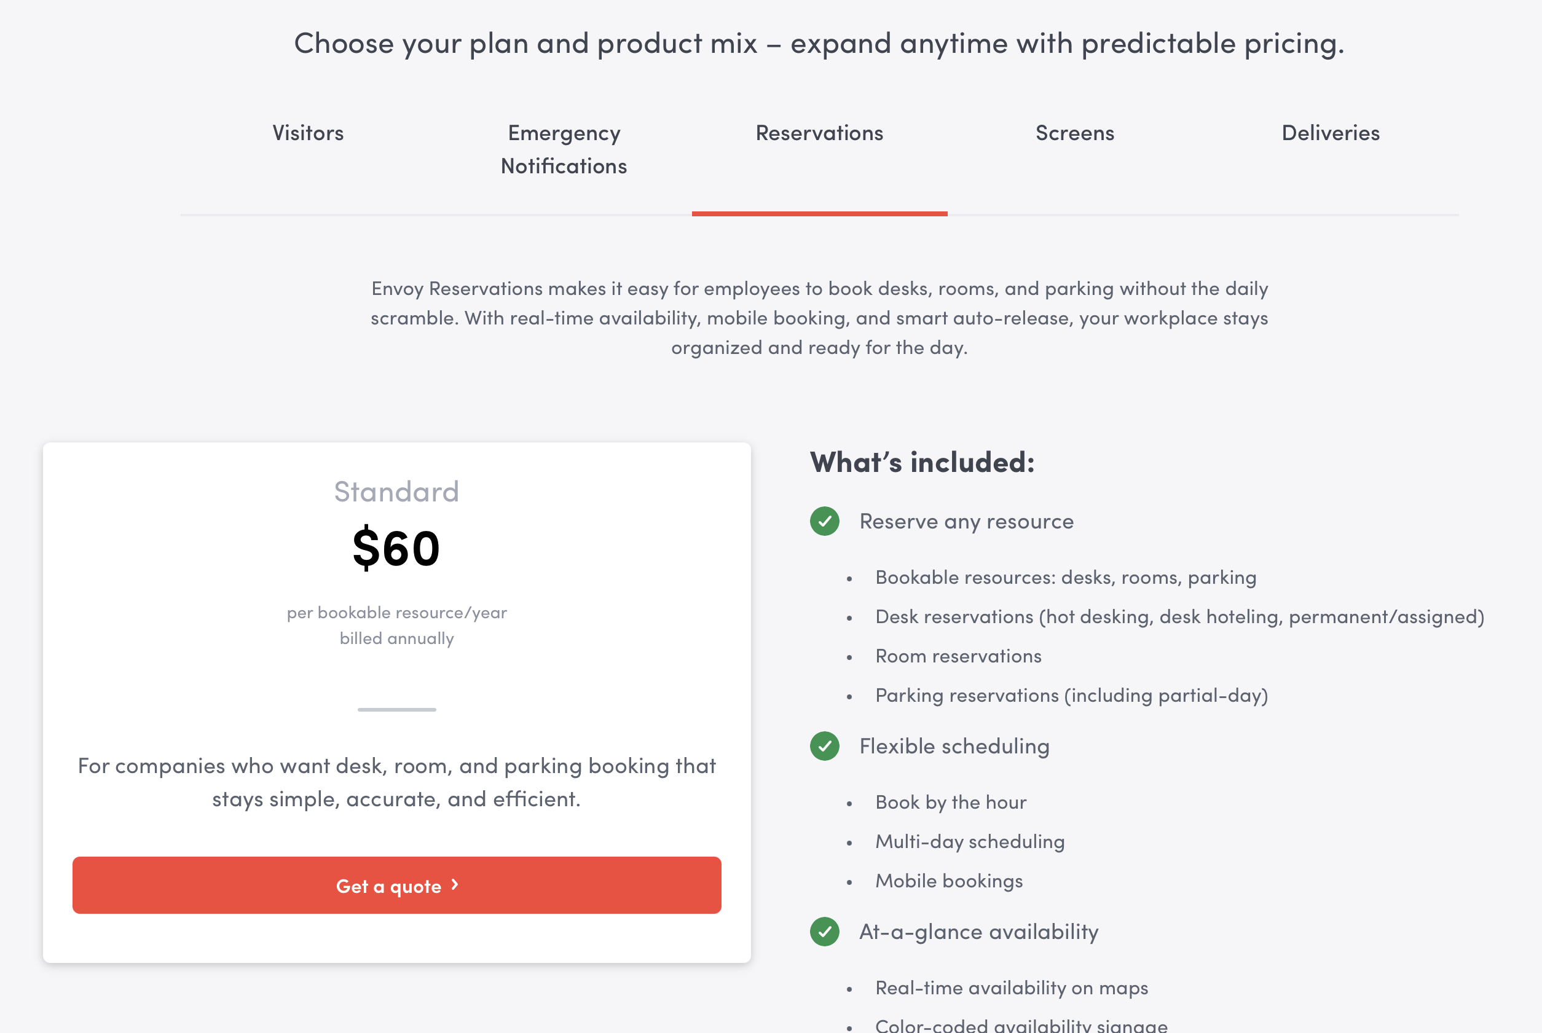Switch to the Screens tab
Image resolution: width=1542 pixels, height=1033 pixels.
click(1075, 132)
